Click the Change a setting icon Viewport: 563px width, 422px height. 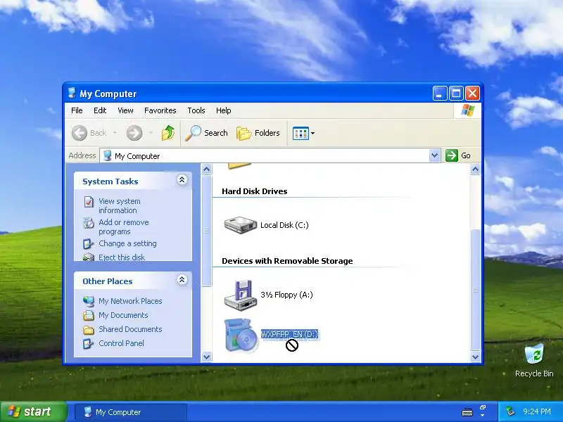coord(89,244)
